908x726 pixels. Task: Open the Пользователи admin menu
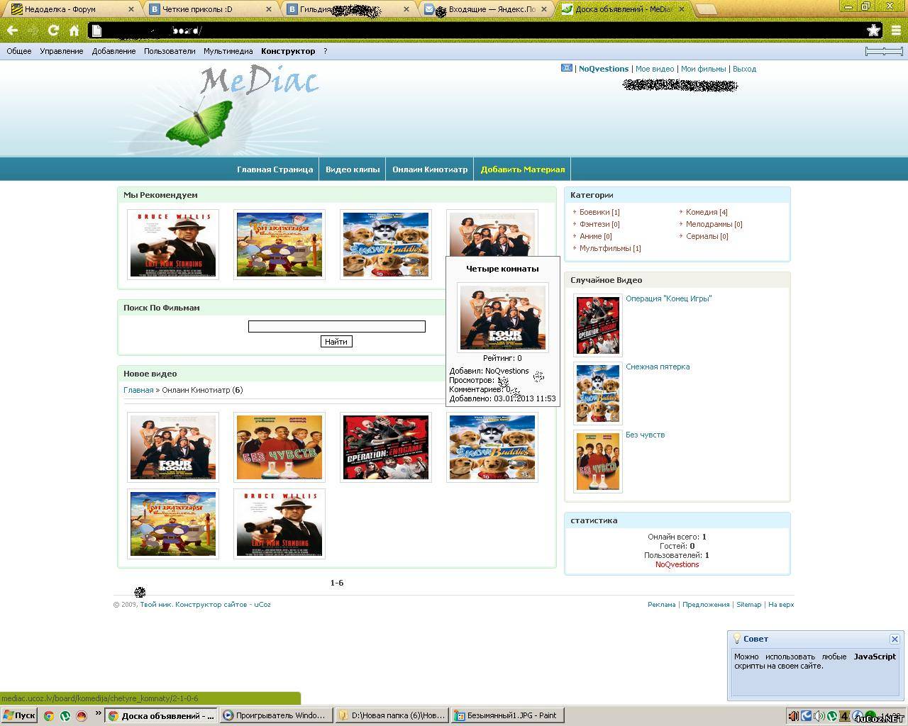(x=170, y=51)
